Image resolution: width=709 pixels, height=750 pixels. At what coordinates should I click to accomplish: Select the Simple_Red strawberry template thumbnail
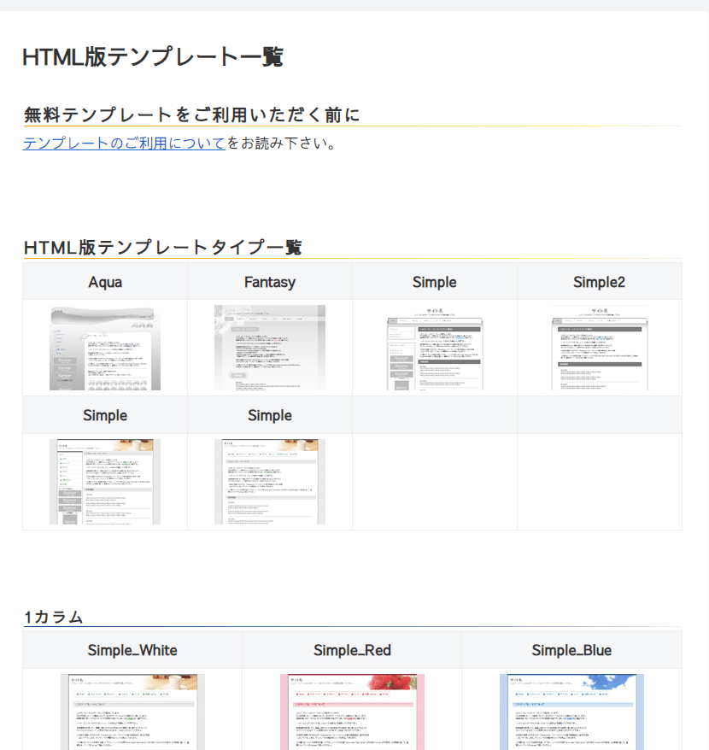tap(352, 711)
